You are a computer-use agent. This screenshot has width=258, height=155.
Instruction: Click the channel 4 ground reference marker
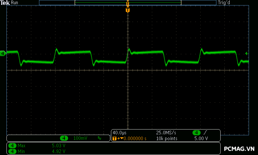point(3,53)
